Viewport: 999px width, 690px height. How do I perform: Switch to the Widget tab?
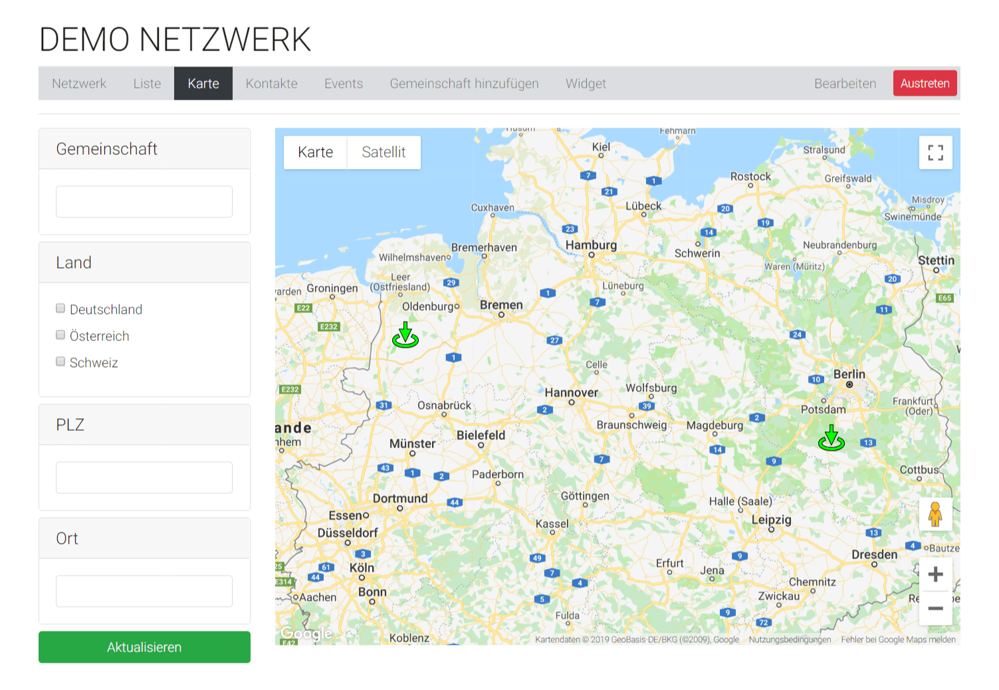click(x=586, y=83)
